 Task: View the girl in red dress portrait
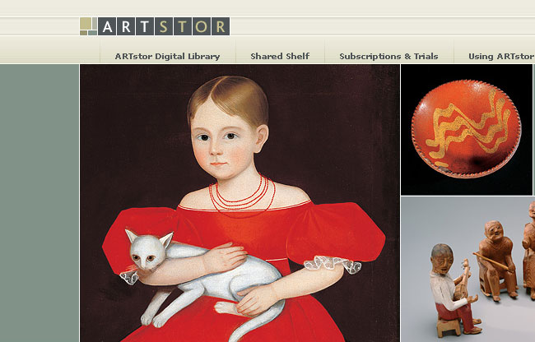240,203
